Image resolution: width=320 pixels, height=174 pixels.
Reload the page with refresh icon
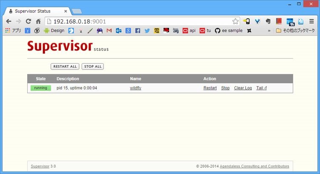click(x=28, y=21)
